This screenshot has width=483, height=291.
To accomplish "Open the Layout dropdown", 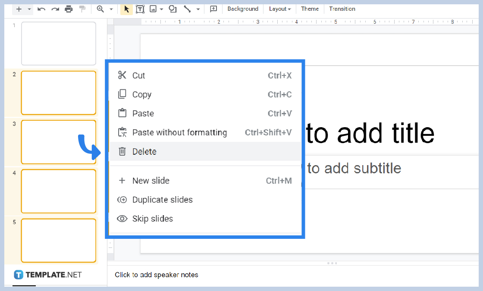I will (x=279, y=9).
